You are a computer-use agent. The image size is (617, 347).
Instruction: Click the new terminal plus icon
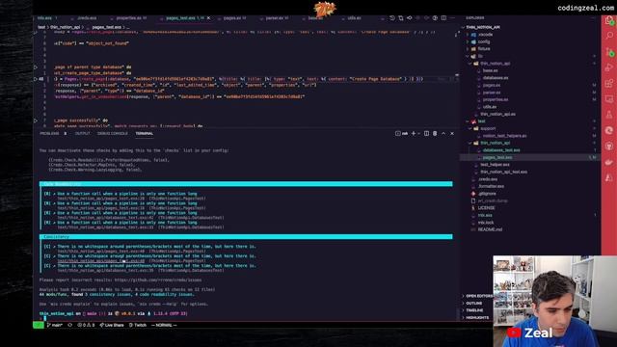point(414,134)
